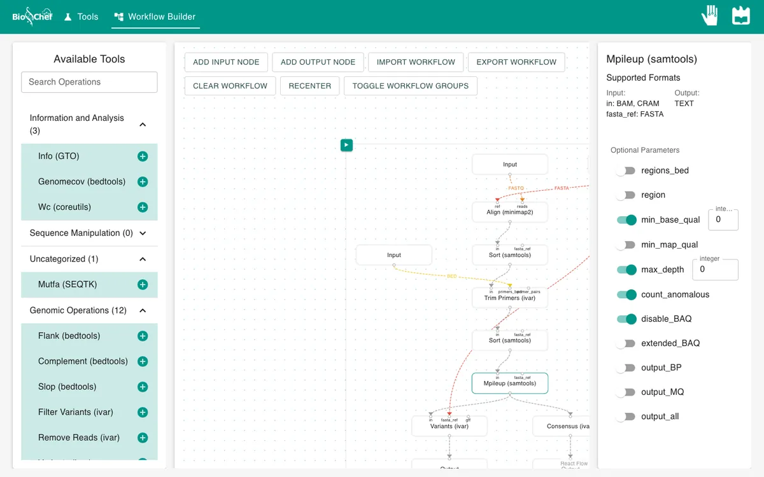This screenshot has height=477, width=764.
Task: Clear the workflow
Action: point(230,86)
